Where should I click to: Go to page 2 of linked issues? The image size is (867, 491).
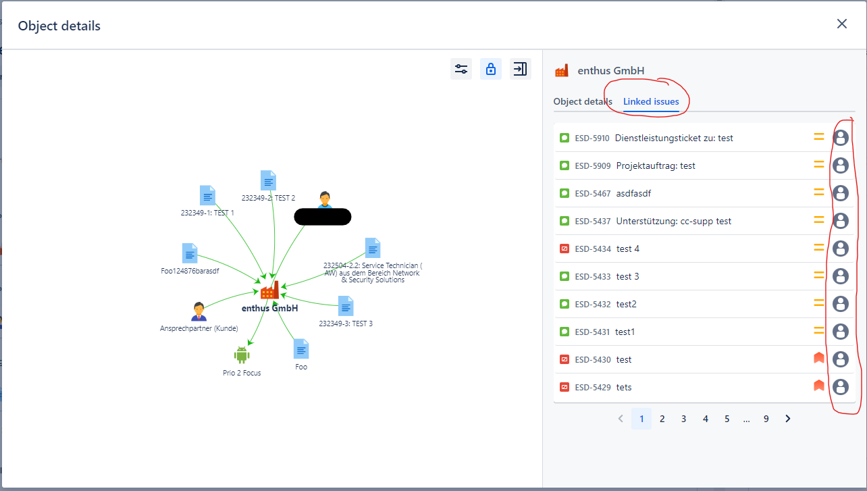pyautogui.click(x=662, y=419)
